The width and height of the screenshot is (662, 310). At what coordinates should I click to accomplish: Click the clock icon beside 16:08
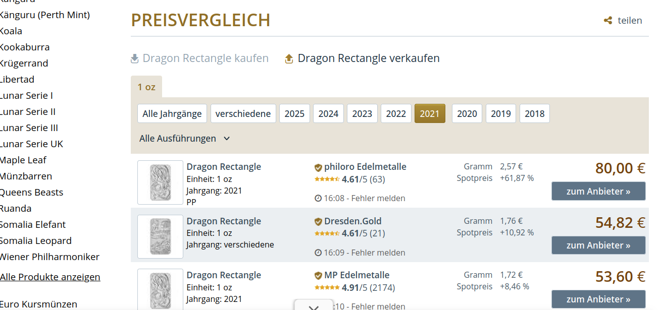318,199
